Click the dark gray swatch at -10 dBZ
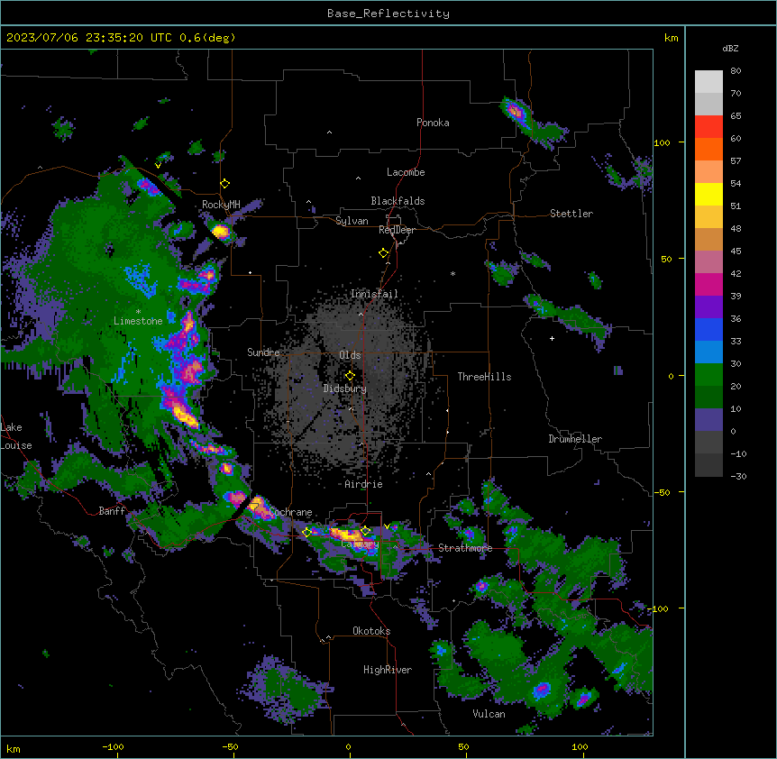777x759 pixels. coord(708,465)
